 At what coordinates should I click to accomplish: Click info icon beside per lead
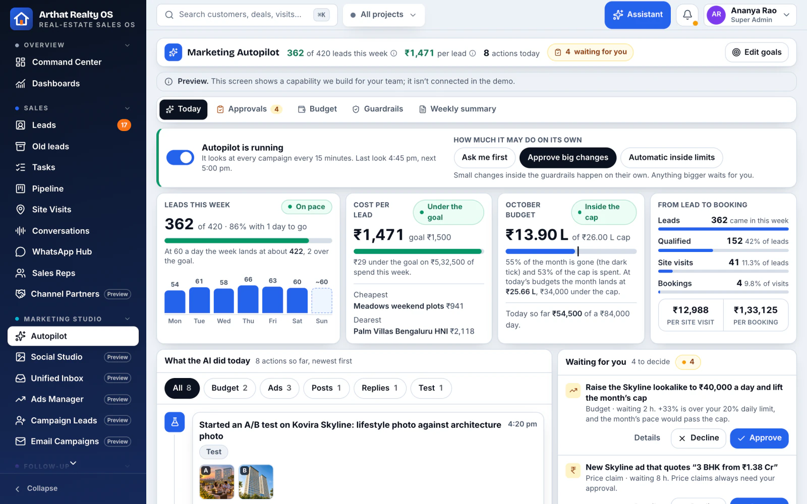473,53
